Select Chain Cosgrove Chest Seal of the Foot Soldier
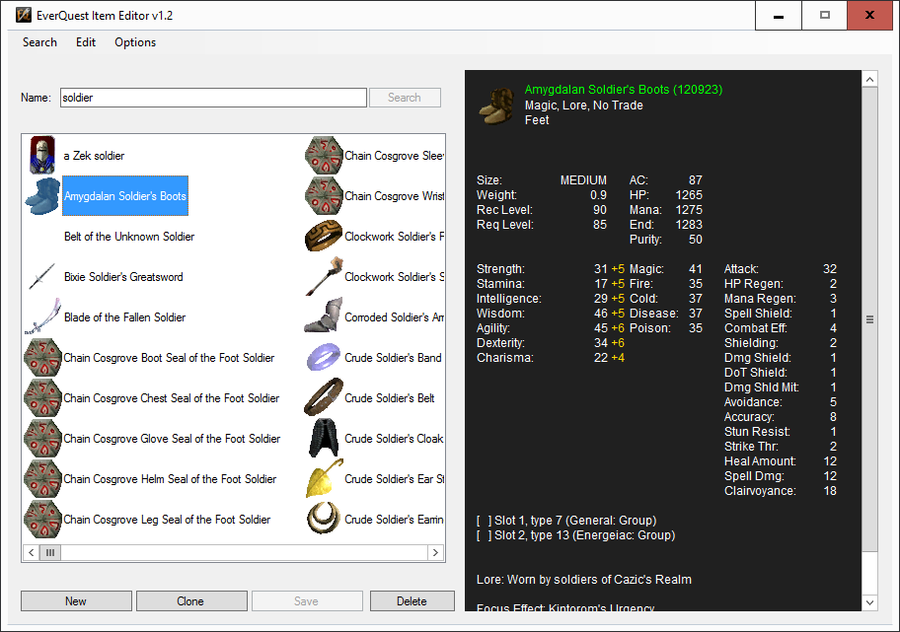Image resolution: width=900 pixels, height=632 pixels. pos(171,398)
